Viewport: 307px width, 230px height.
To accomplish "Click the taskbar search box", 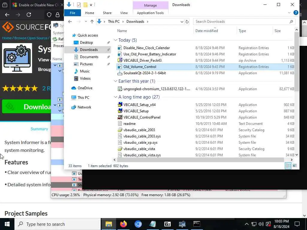I will [58, 224].
